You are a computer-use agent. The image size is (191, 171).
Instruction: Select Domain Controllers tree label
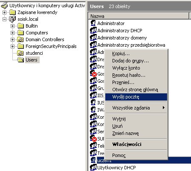pos(45,39)
